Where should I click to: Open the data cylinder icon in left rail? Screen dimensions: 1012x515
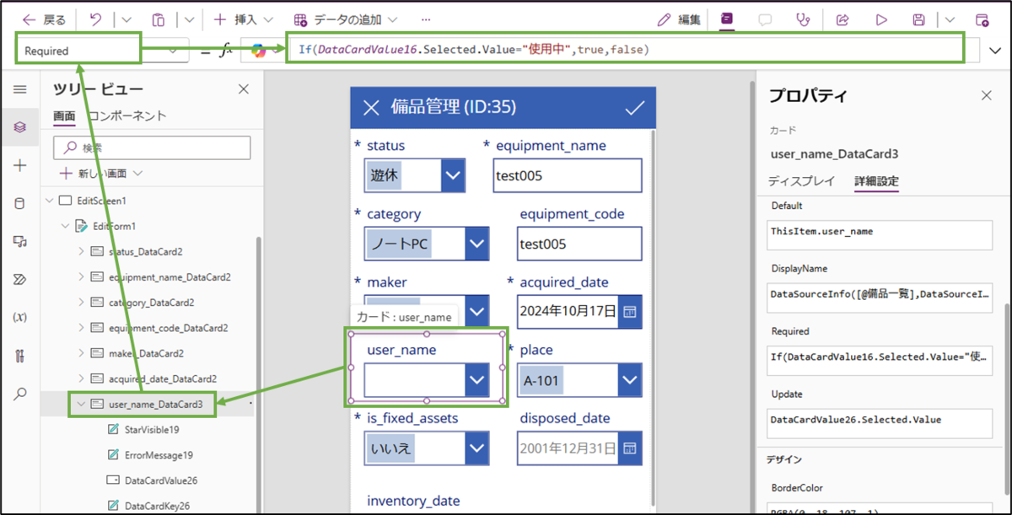[20, 203]
